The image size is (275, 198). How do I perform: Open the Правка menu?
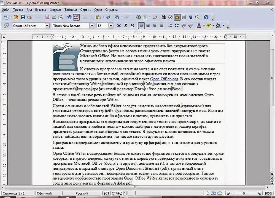(x=18, y=10)
